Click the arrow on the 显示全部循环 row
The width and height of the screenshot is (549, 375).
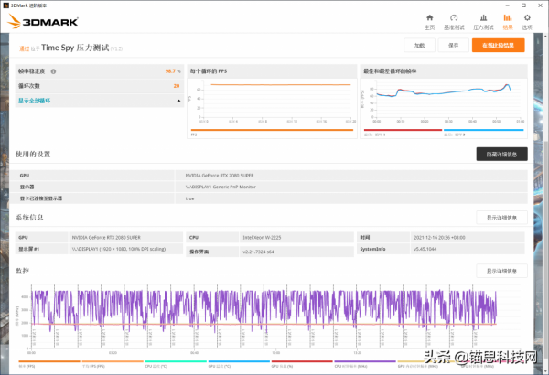point(178,101)
